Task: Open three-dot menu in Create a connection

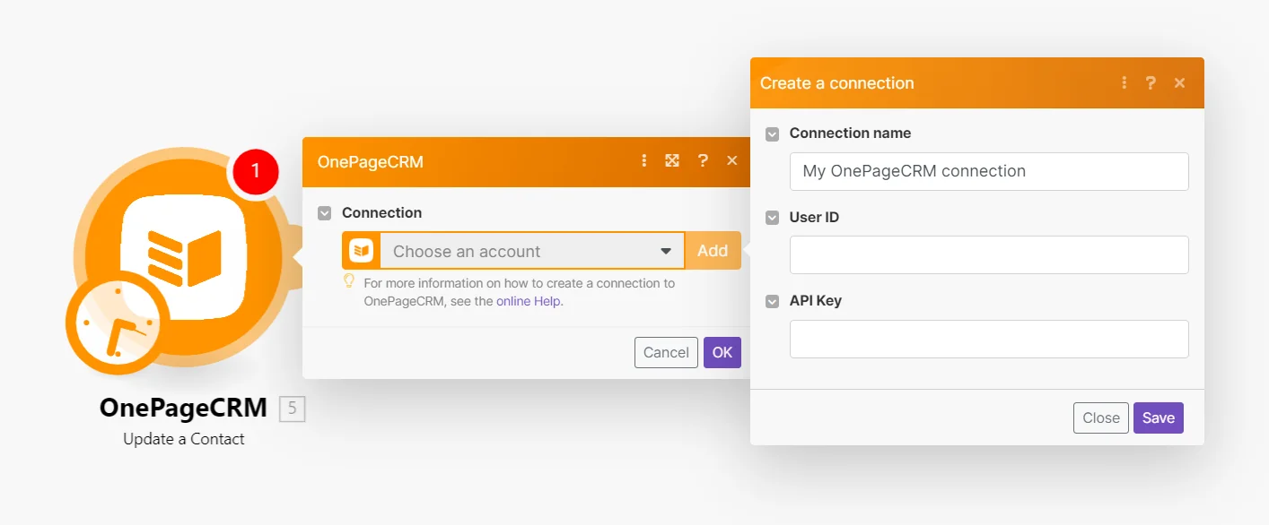Action: [x=1124, y=82]
